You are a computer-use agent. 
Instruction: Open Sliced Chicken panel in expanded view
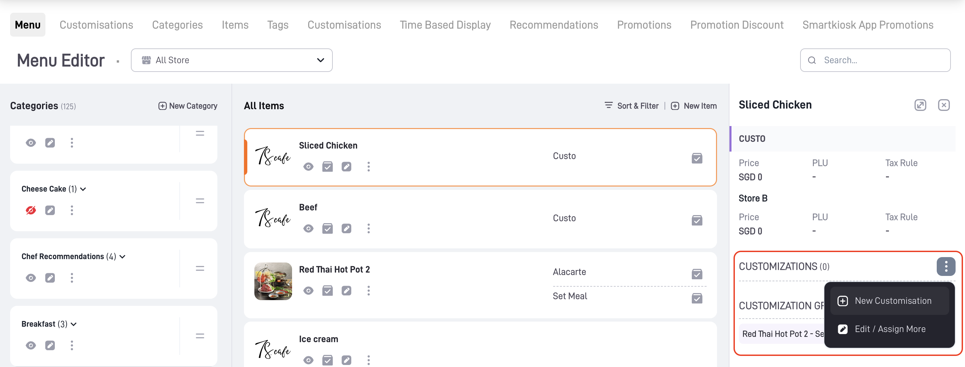click(x=920, y=105)
